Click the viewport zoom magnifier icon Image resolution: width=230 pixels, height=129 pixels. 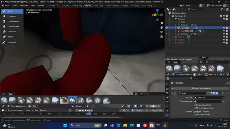tap(162, 23)
